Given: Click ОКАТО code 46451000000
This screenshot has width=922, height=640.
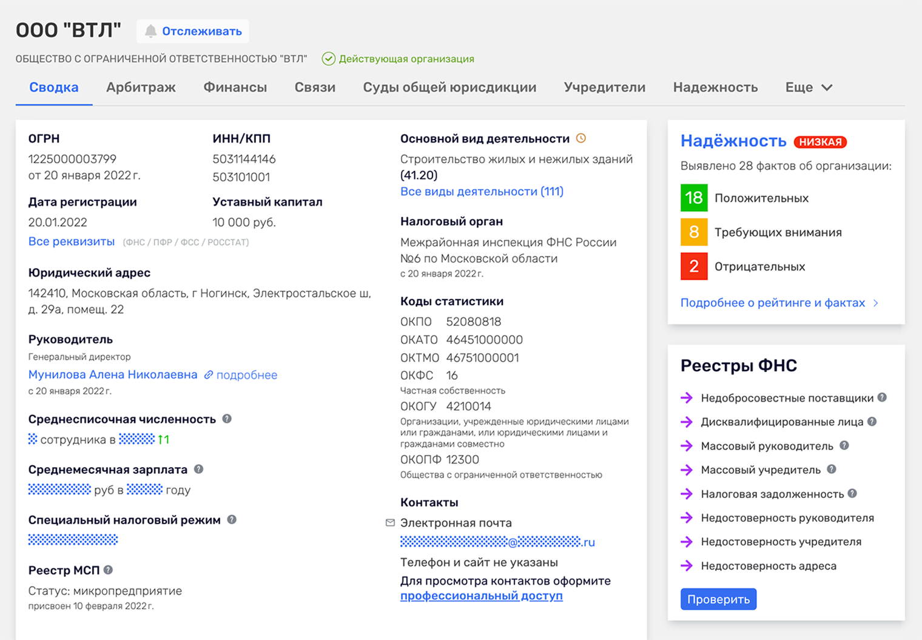Looking at the screenshot, I should point(484,340).
